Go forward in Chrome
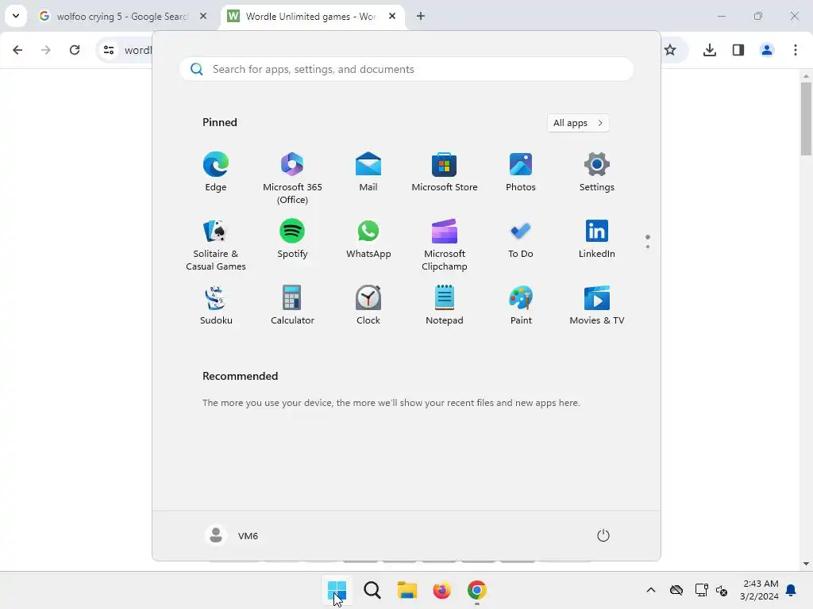Image resolution: width=813 pixels, height=609 pixels. point(45,50)
